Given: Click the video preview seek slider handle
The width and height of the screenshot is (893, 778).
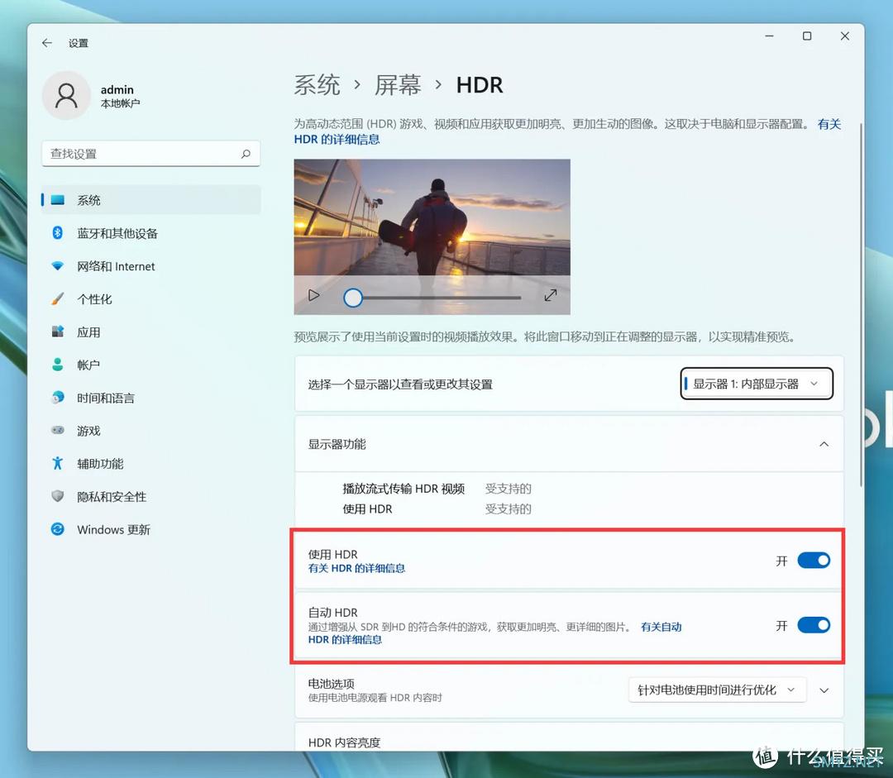Looking at the screenshot, I should [x=352, y=298].
